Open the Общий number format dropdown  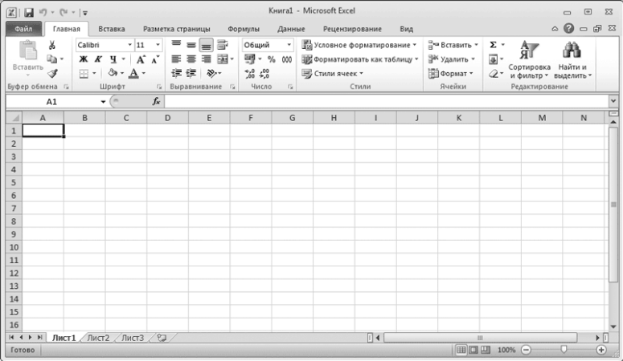(289, 45)
